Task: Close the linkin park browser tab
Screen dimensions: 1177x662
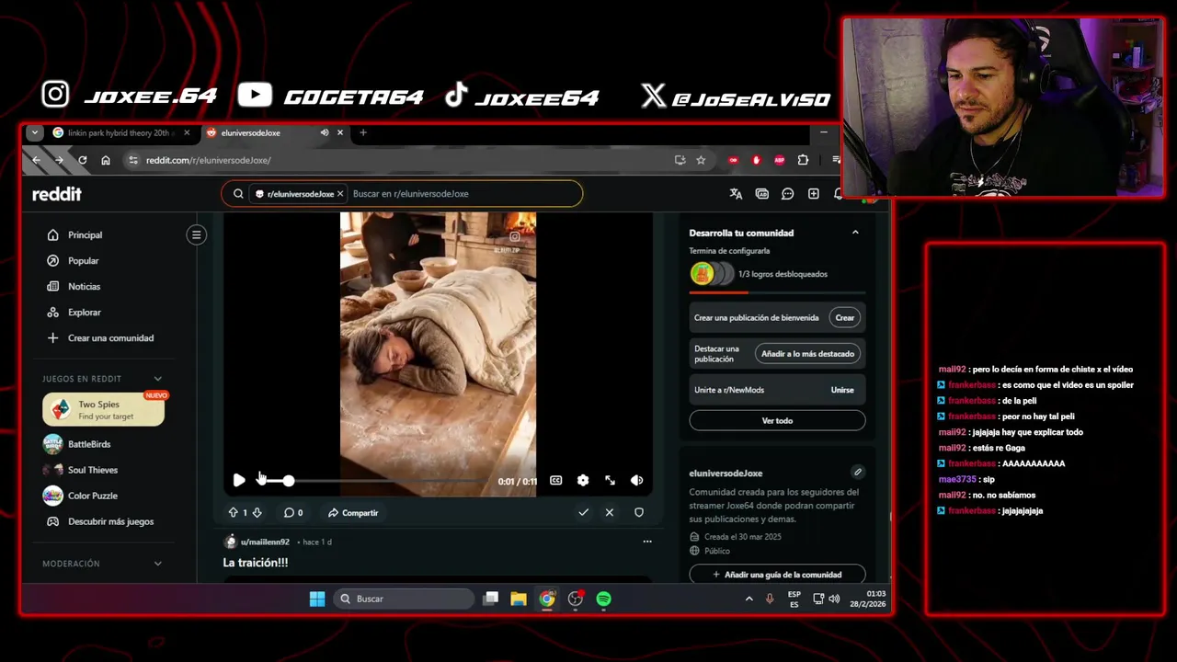Action: click(187, 132)
